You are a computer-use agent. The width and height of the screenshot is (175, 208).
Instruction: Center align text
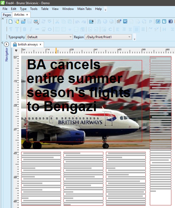pyautogui.click(x=130, y=29)
